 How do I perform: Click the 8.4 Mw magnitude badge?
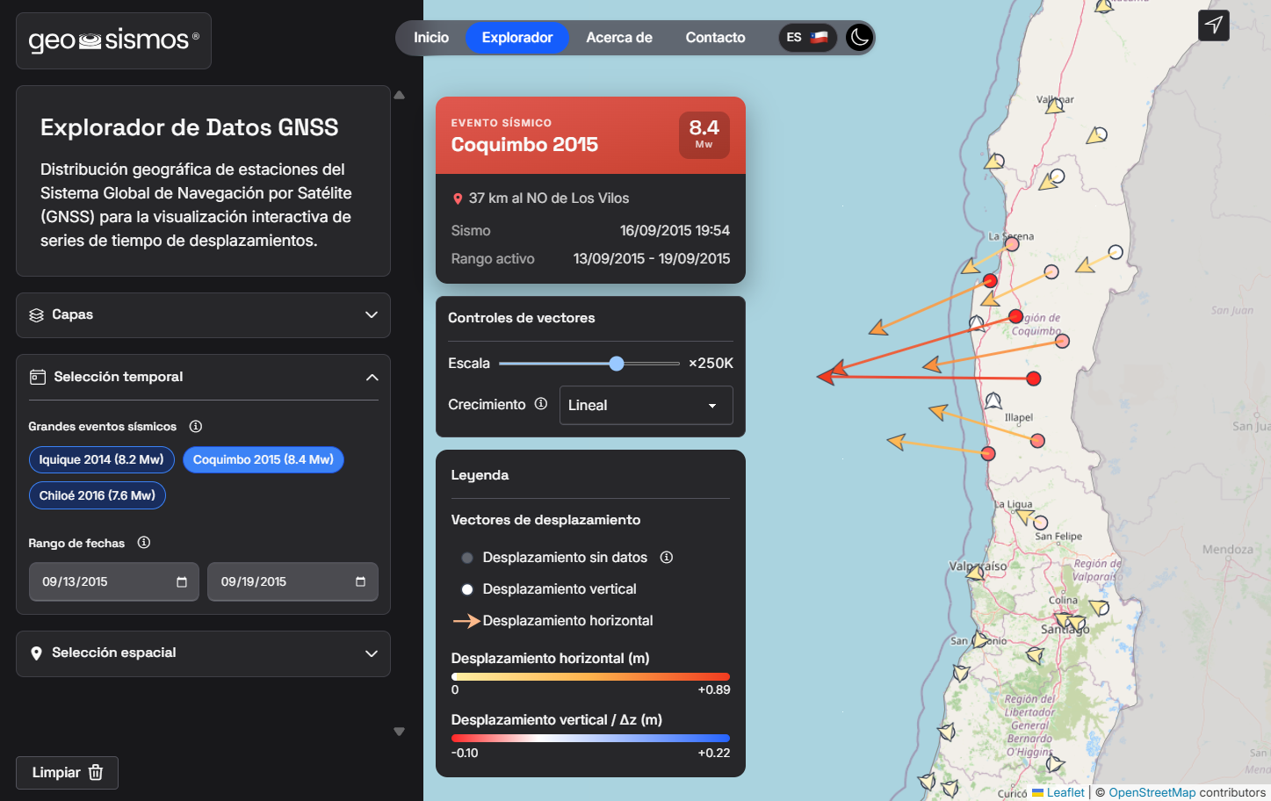click(x=704, y=135)
